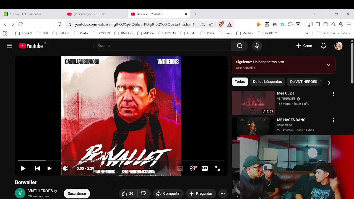
Task: Expand the Siguiente mix playlist panel
Action: (328, 65)
